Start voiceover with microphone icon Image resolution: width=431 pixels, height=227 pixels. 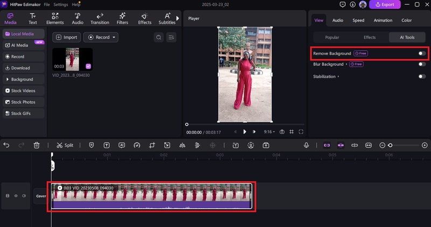[x=306, y=145]
